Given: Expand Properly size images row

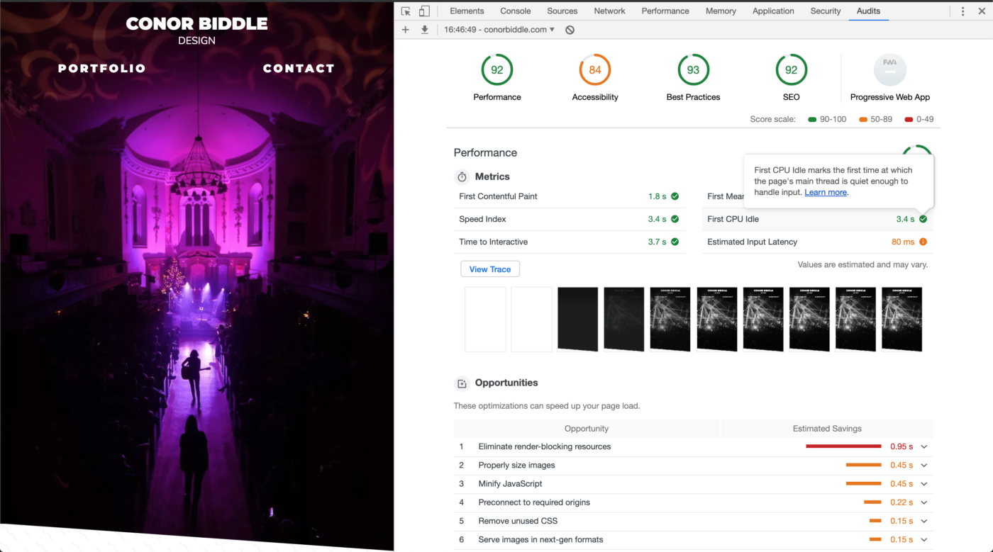Looking at the screenshot, I should [x=924, y=466].
